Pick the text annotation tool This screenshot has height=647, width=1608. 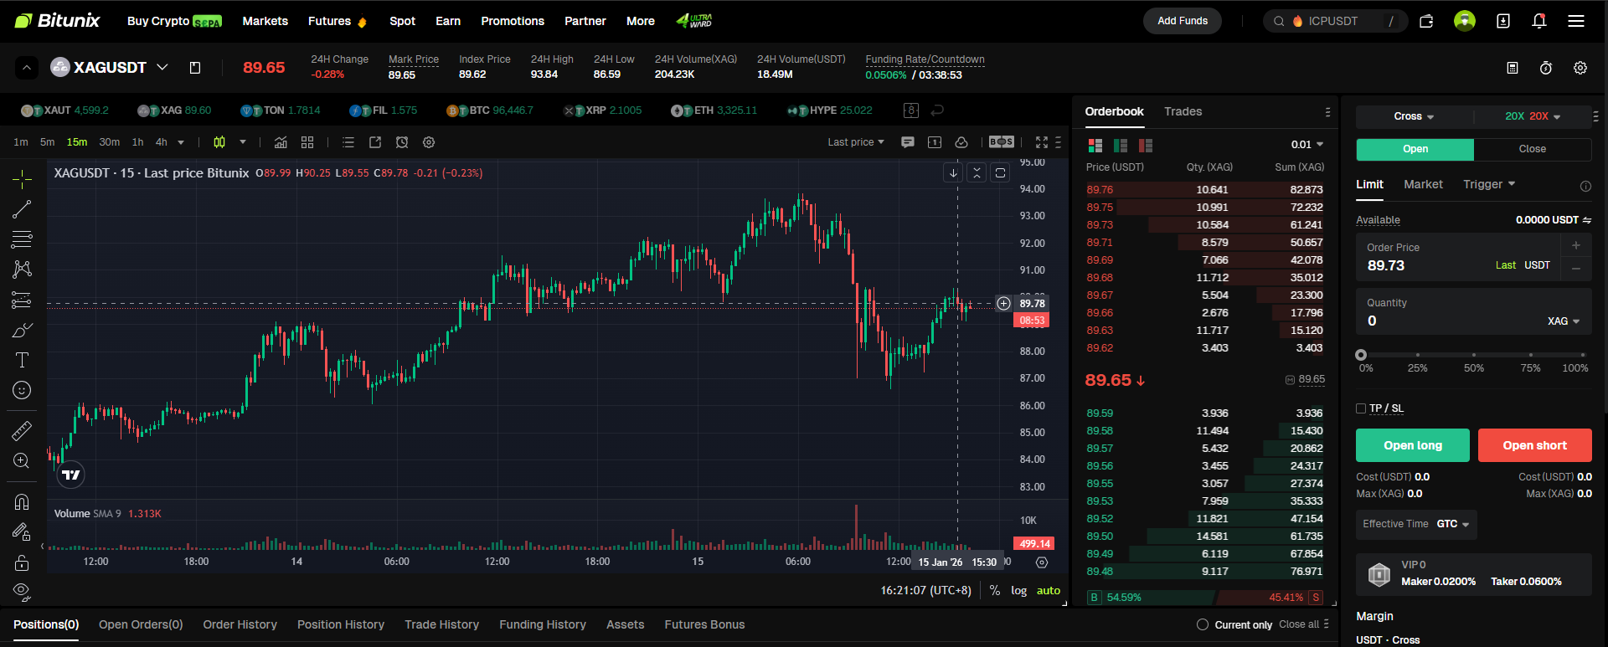(x=22, y=360)
